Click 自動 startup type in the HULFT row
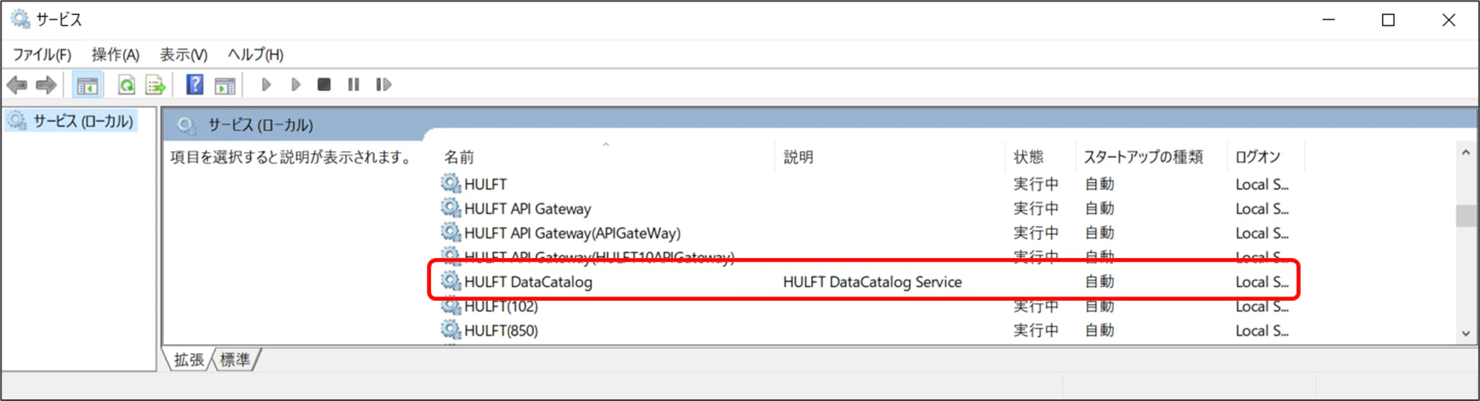This screenshot has width=1480, height=401. point(1099,184)
